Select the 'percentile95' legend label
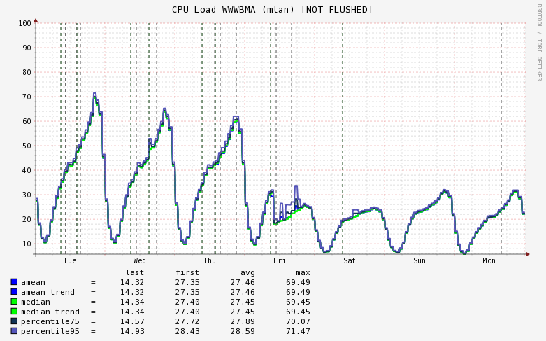Image resolution: width=546 pixels, height=341 pixels. pyautogui.click(x=50, y=331)
